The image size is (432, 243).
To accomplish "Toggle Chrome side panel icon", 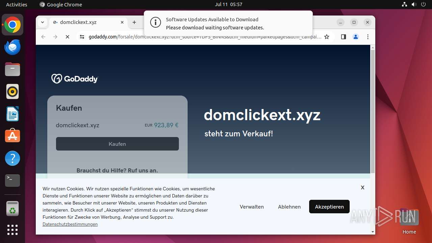I will tap(344, 37).
